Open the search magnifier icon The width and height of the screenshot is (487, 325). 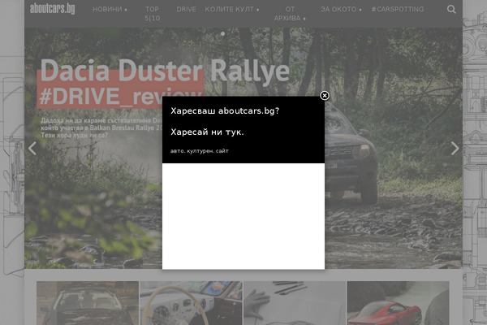(x=451, y=9)
